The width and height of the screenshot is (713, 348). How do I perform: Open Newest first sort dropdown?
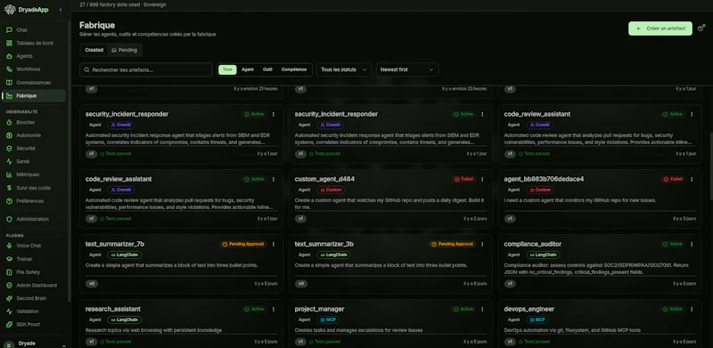(407, 69)
